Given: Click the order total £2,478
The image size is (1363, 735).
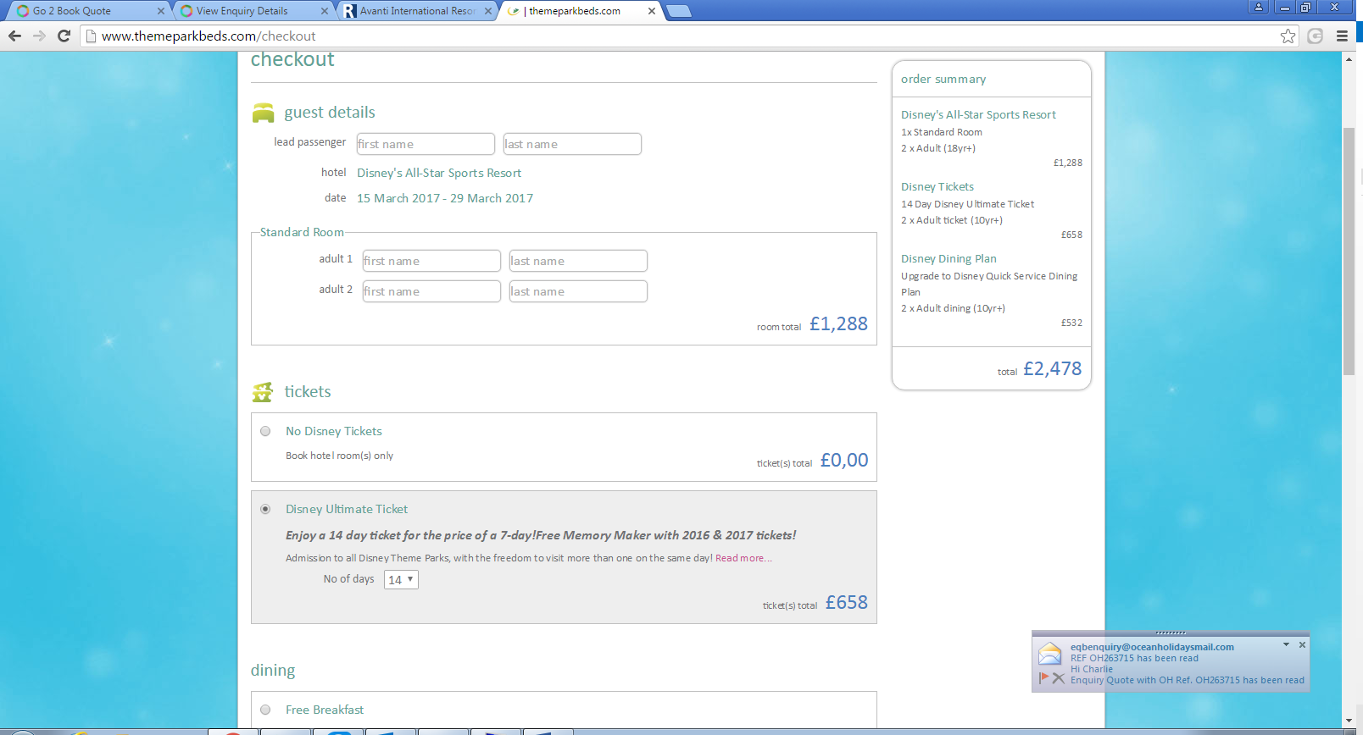Looking at the screenshot, I should coord(1053,369).
